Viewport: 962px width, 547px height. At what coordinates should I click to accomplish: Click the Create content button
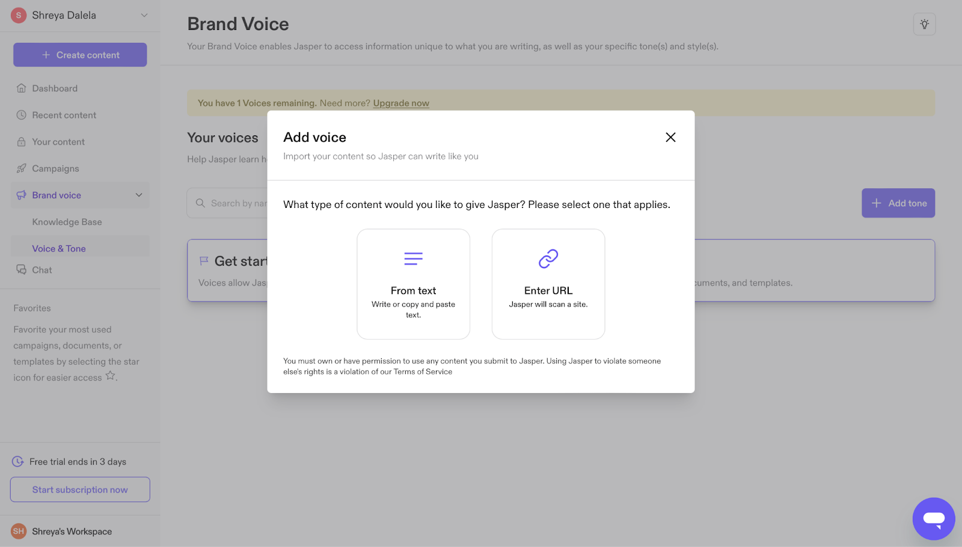pyautogui.click(x=80, y=55)
